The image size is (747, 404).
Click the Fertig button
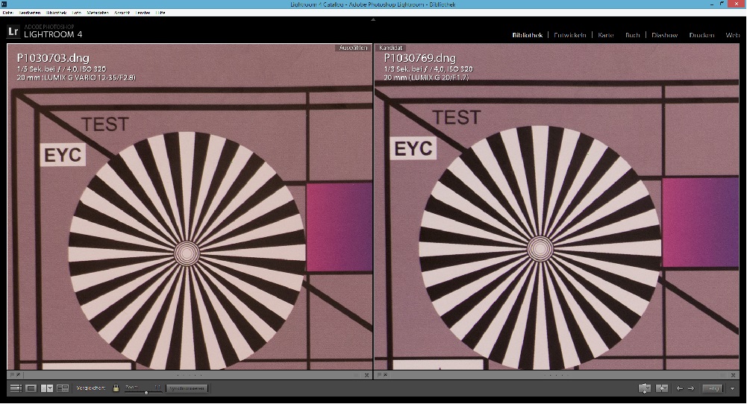pyautogui.click(x=713, y=388)
